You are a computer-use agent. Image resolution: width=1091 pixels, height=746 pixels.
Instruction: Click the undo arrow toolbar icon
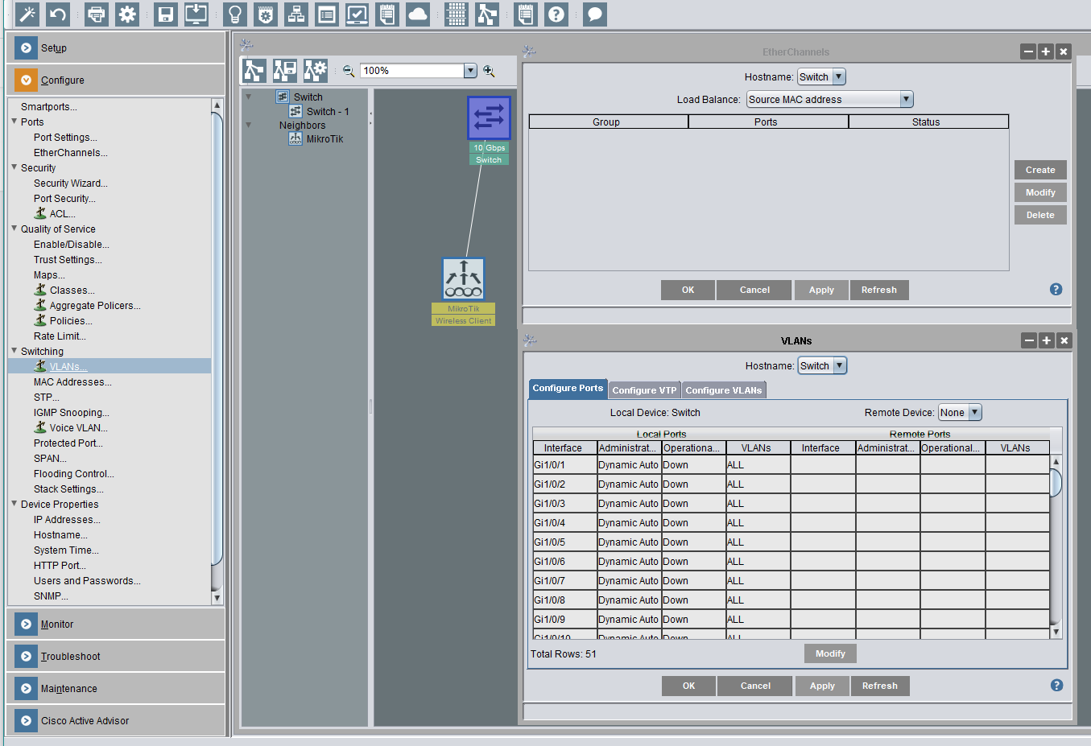pyautogui.click(x=58, y=14)
